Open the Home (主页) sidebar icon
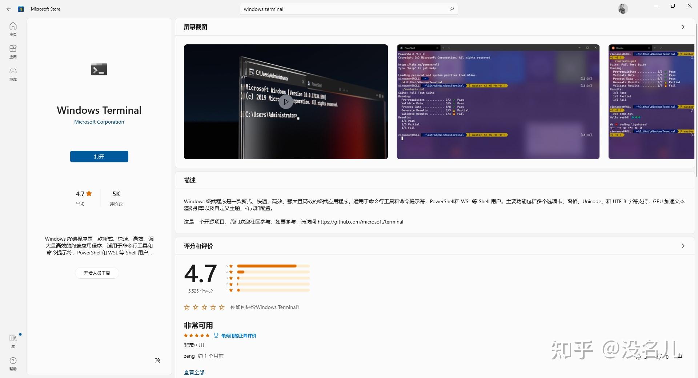 click(13, 28)
